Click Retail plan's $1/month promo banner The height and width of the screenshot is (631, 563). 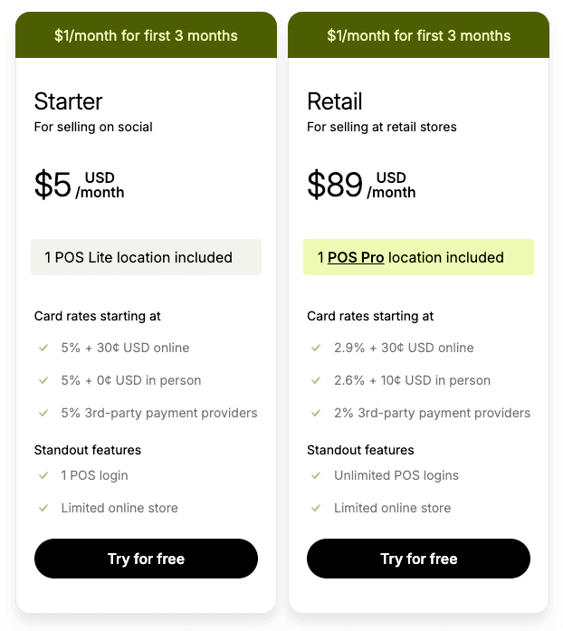point(418,35)
